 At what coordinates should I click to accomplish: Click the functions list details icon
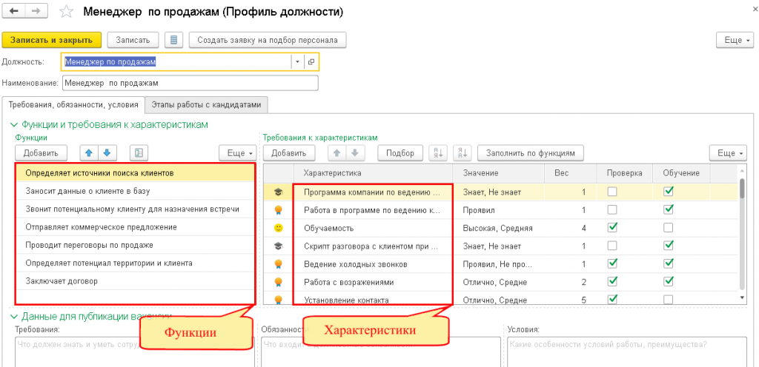tap(139, 153)
